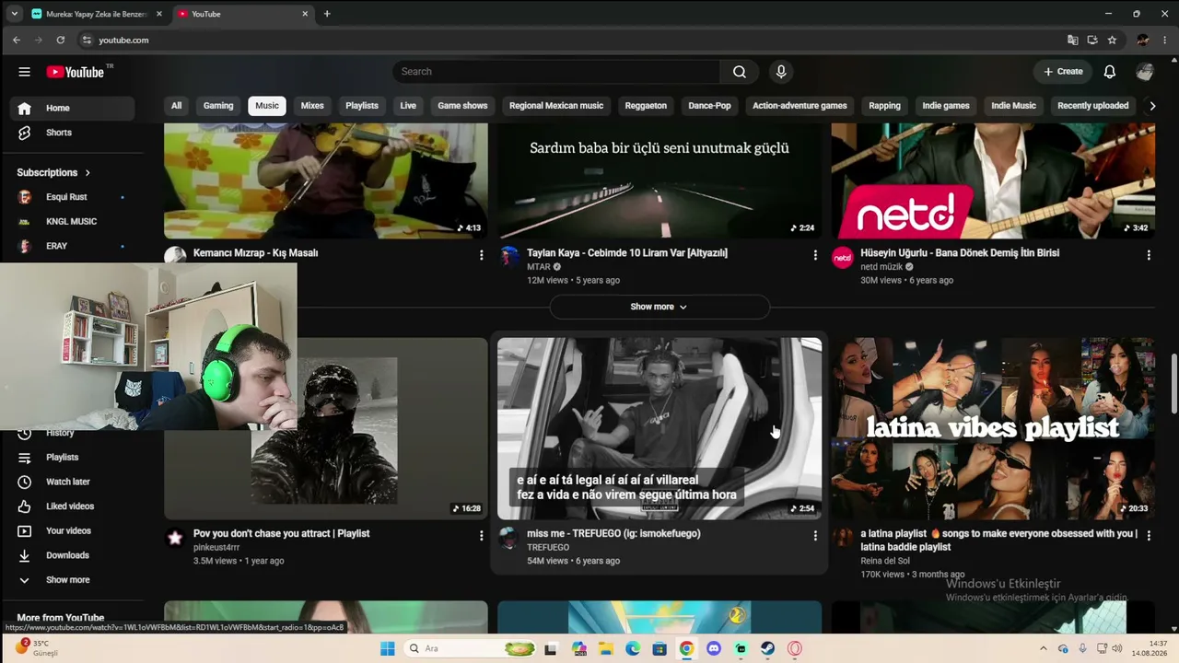Viewport: 1179px width, 663px height.
Task: Open the Windows Start menu
Action: pyautogui.click(x=388, y=648)
